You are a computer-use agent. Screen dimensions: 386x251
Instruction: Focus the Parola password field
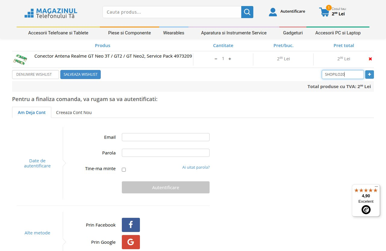coord(166,153)
